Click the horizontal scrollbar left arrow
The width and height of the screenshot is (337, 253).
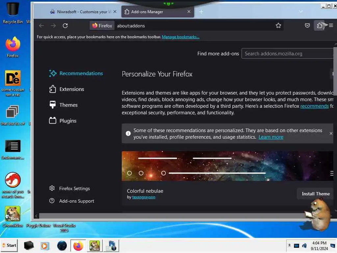coord(36,216)
